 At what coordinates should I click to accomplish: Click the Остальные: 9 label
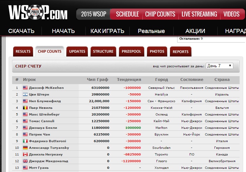click(191, 39)
